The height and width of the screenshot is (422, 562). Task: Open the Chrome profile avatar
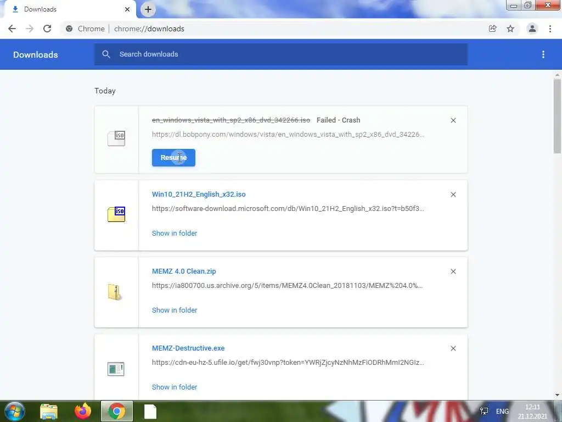532,29
